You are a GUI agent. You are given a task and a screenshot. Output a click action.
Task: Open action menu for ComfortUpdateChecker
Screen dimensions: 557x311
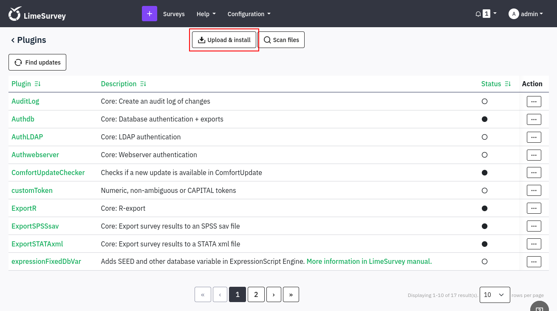534,173
